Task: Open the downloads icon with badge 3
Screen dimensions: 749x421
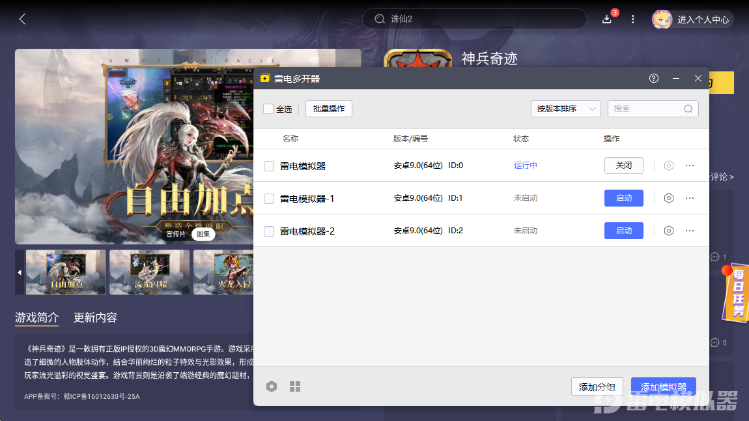Action: pos(607,19)
